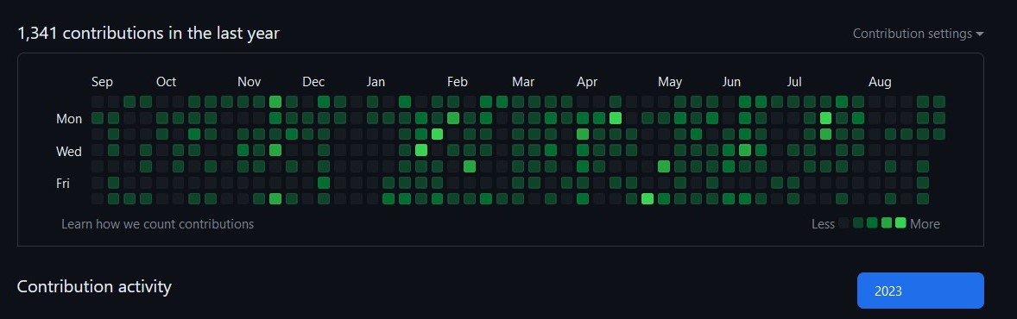This screenshot has width=1017, height=319.
Task: Click the "Apr" month label
Action: [587, 82]
